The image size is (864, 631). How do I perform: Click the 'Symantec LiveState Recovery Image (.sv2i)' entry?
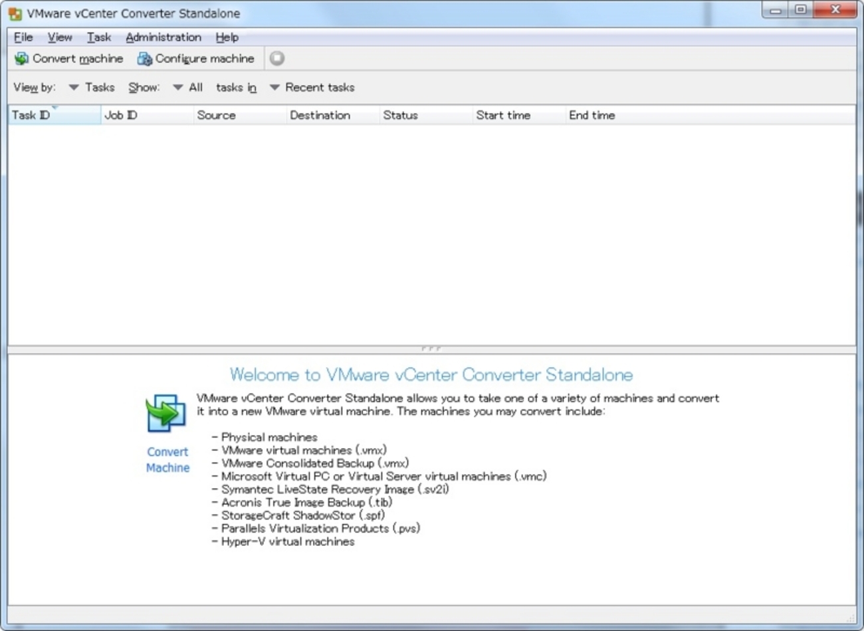[x=330, y=489]
